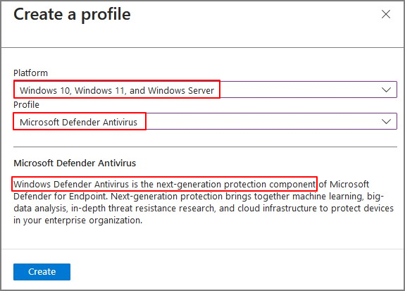
Task: Select the bold Microsoft Defender Antivirus heading
Action: tap(75, 163)
